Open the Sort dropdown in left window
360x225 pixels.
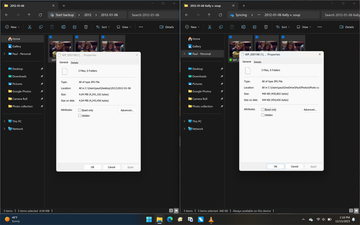pyautogui.click(x=103, y=27)
